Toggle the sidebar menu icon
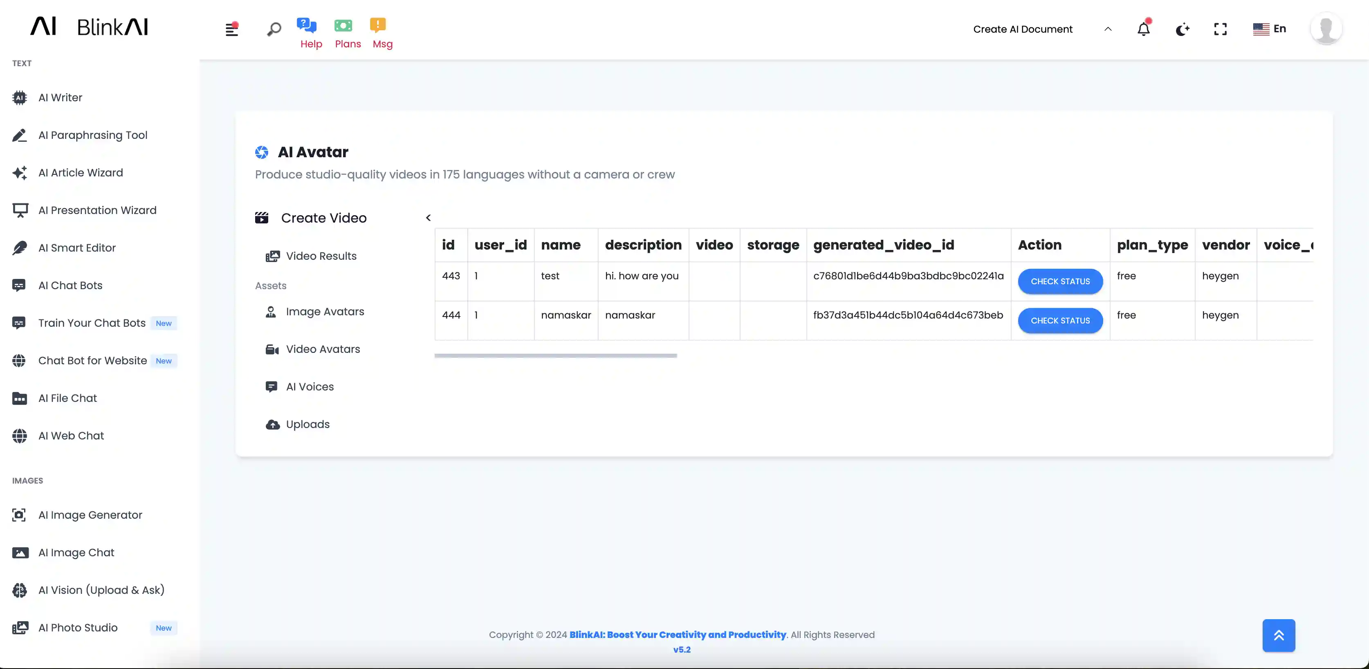The width and height of the screenshot is (1369, 669). 232,29
